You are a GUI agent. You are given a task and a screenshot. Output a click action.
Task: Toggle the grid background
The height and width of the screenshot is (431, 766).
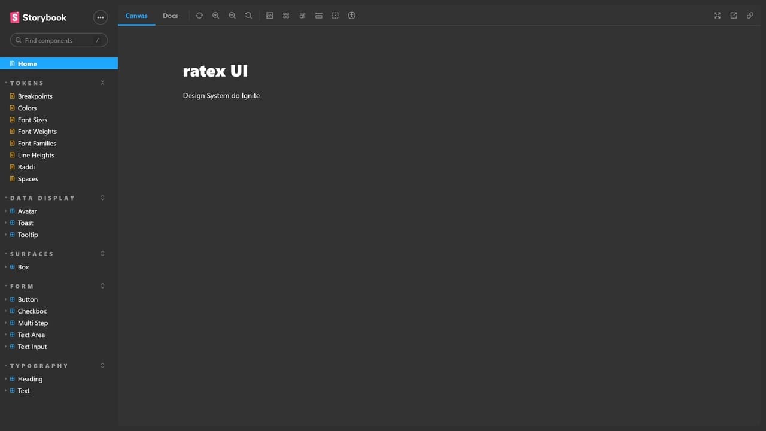(286, 16)
